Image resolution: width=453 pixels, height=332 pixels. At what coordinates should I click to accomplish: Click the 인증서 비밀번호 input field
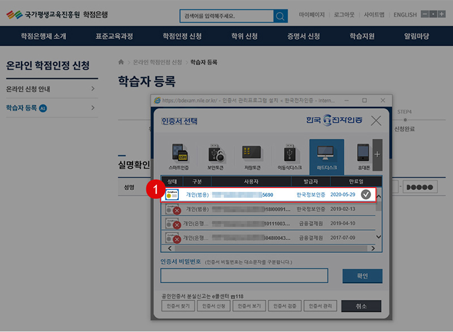244,276
